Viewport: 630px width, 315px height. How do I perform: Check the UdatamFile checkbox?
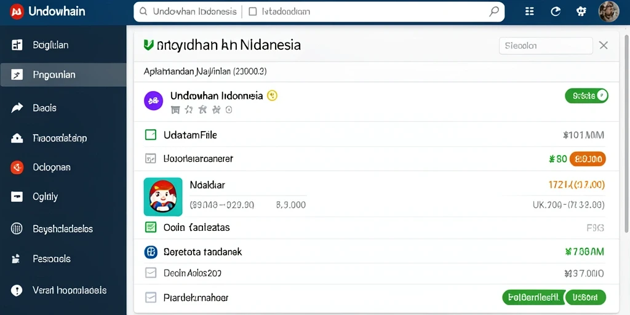click(x=150, y=135)
